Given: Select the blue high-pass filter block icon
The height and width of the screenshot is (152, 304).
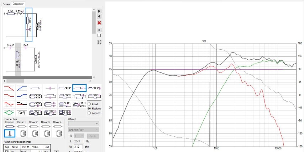Looking at the screenshot, I should pyautogui.click(x=22, y=88).
